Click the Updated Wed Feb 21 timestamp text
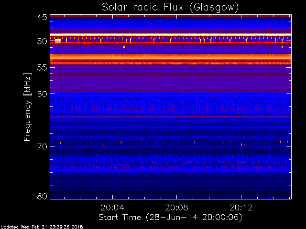Screen dimensions: 306x229 click(x=42, y=227)
